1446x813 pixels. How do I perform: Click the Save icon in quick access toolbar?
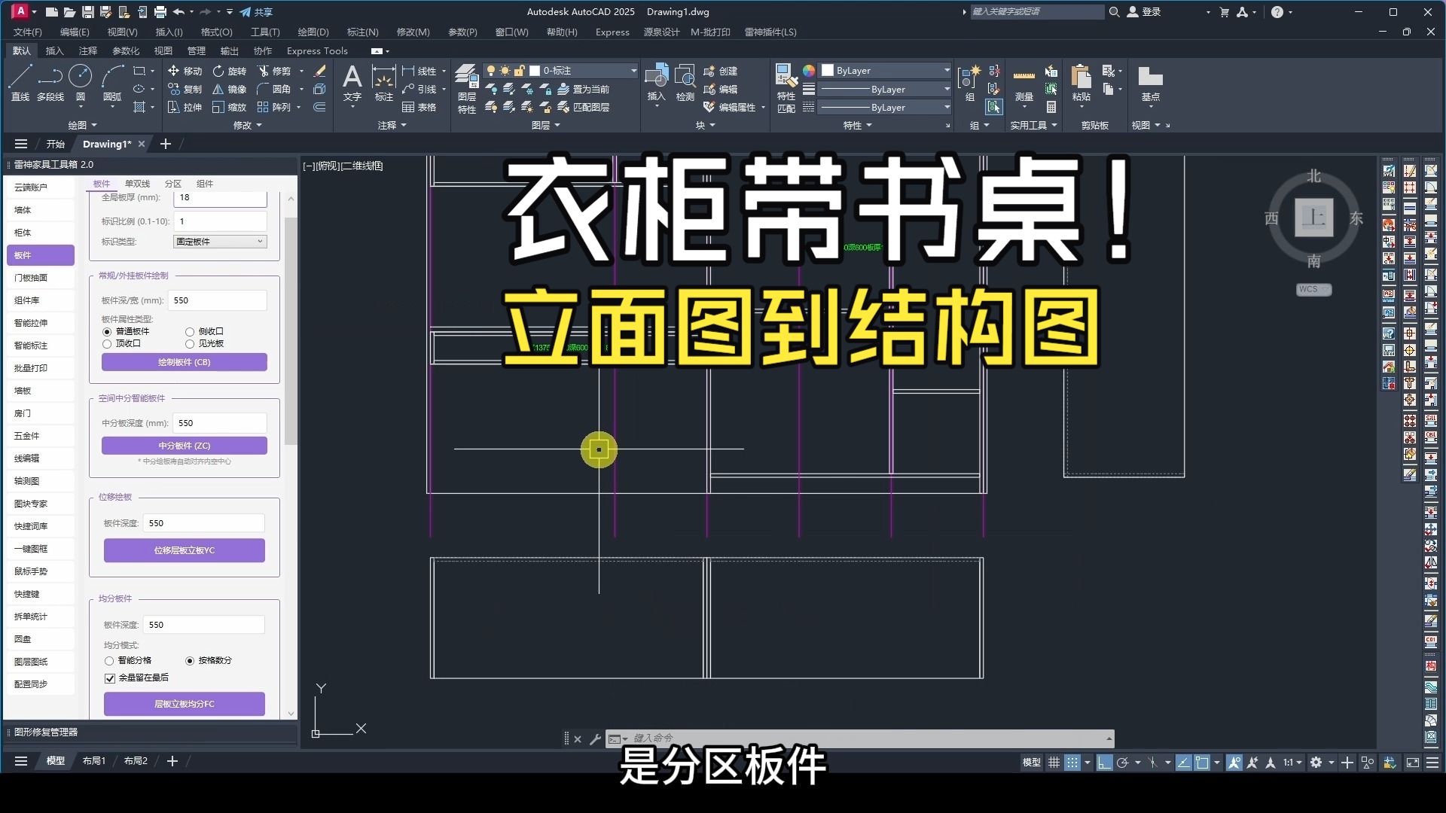point(87,12)
